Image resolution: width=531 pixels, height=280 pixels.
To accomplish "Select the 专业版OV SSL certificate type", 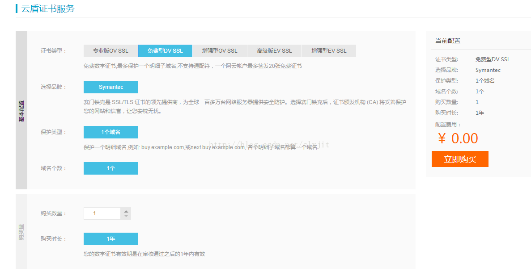I will pos(110,51).
